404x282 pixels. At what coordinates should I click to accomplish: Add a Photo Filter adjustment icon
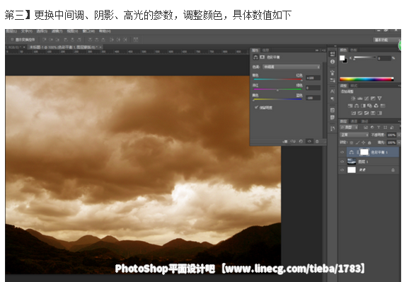pos(370,106)
